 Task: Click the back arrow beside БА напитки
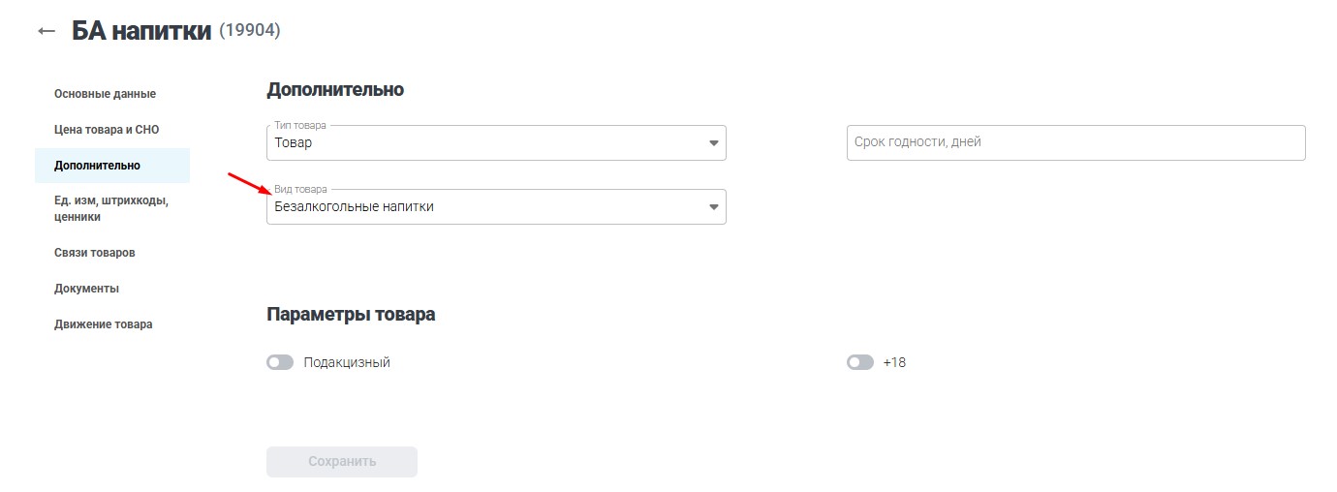click(47, 31)
